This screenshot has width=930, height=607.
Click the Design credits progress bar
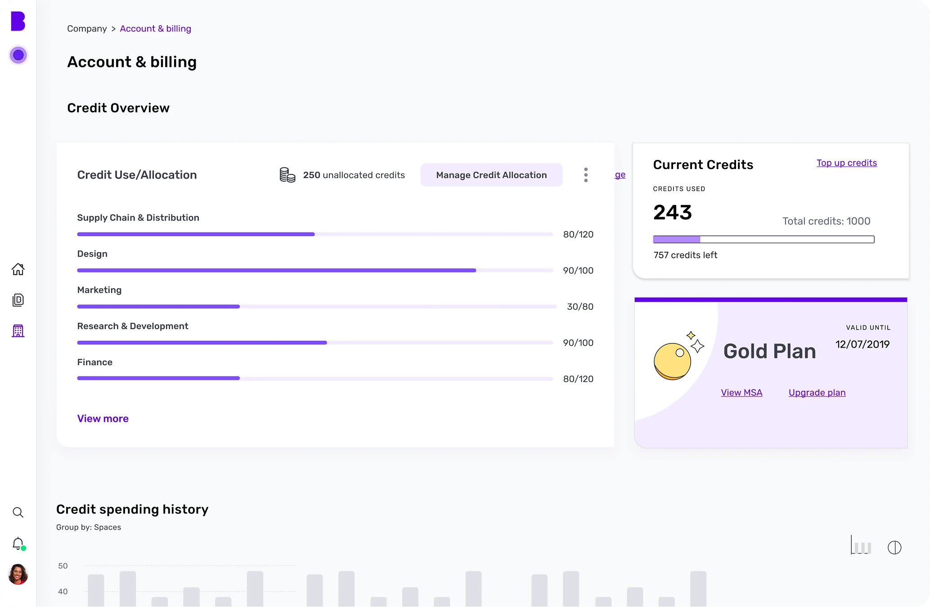(315, 270)
